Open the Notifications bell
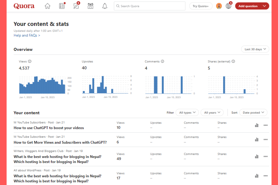The height and width of the screenshot is (185, 278). 105,6
